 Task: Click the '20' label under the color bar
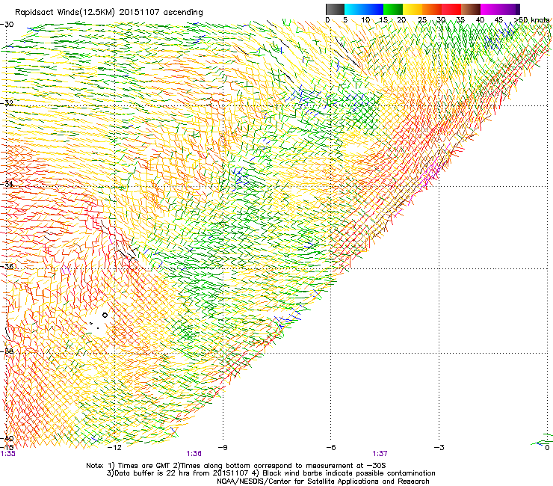click(x=401, y=20)
